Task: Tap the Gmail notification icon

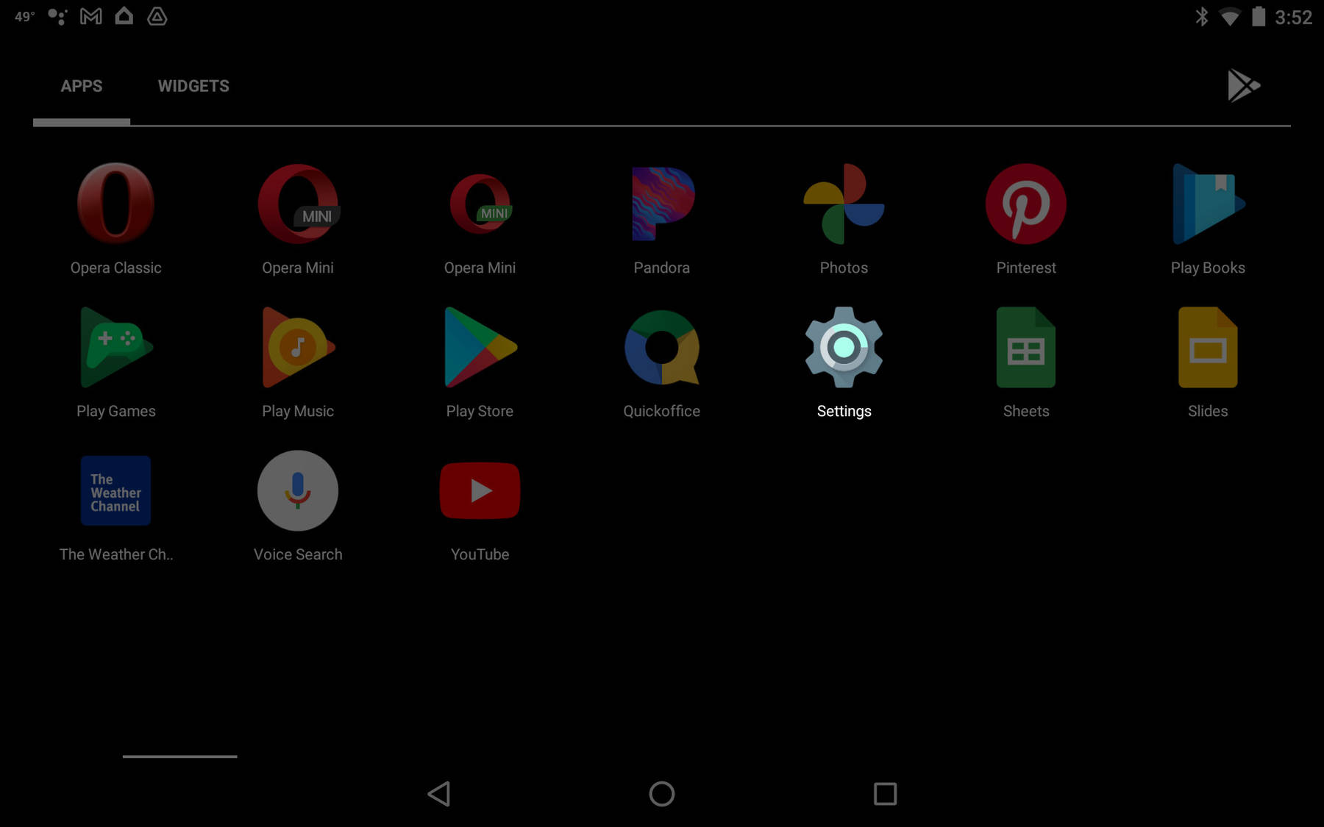Action: (x=91, y=16)
